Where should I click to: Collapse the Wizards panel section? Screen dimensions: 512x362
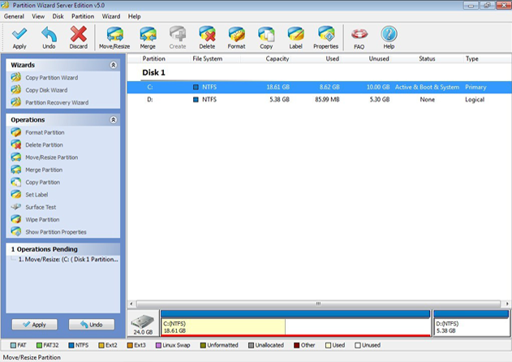[x=113, y=64]
